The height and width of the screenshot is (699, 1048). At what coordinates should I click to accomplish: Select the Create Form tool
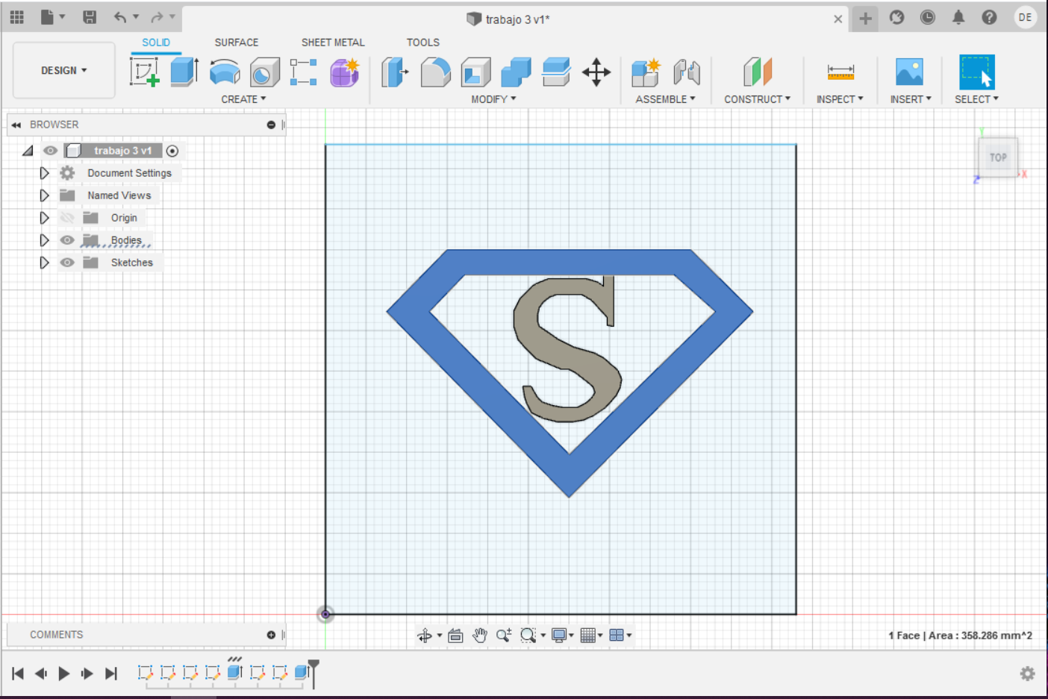click(345, 72)
